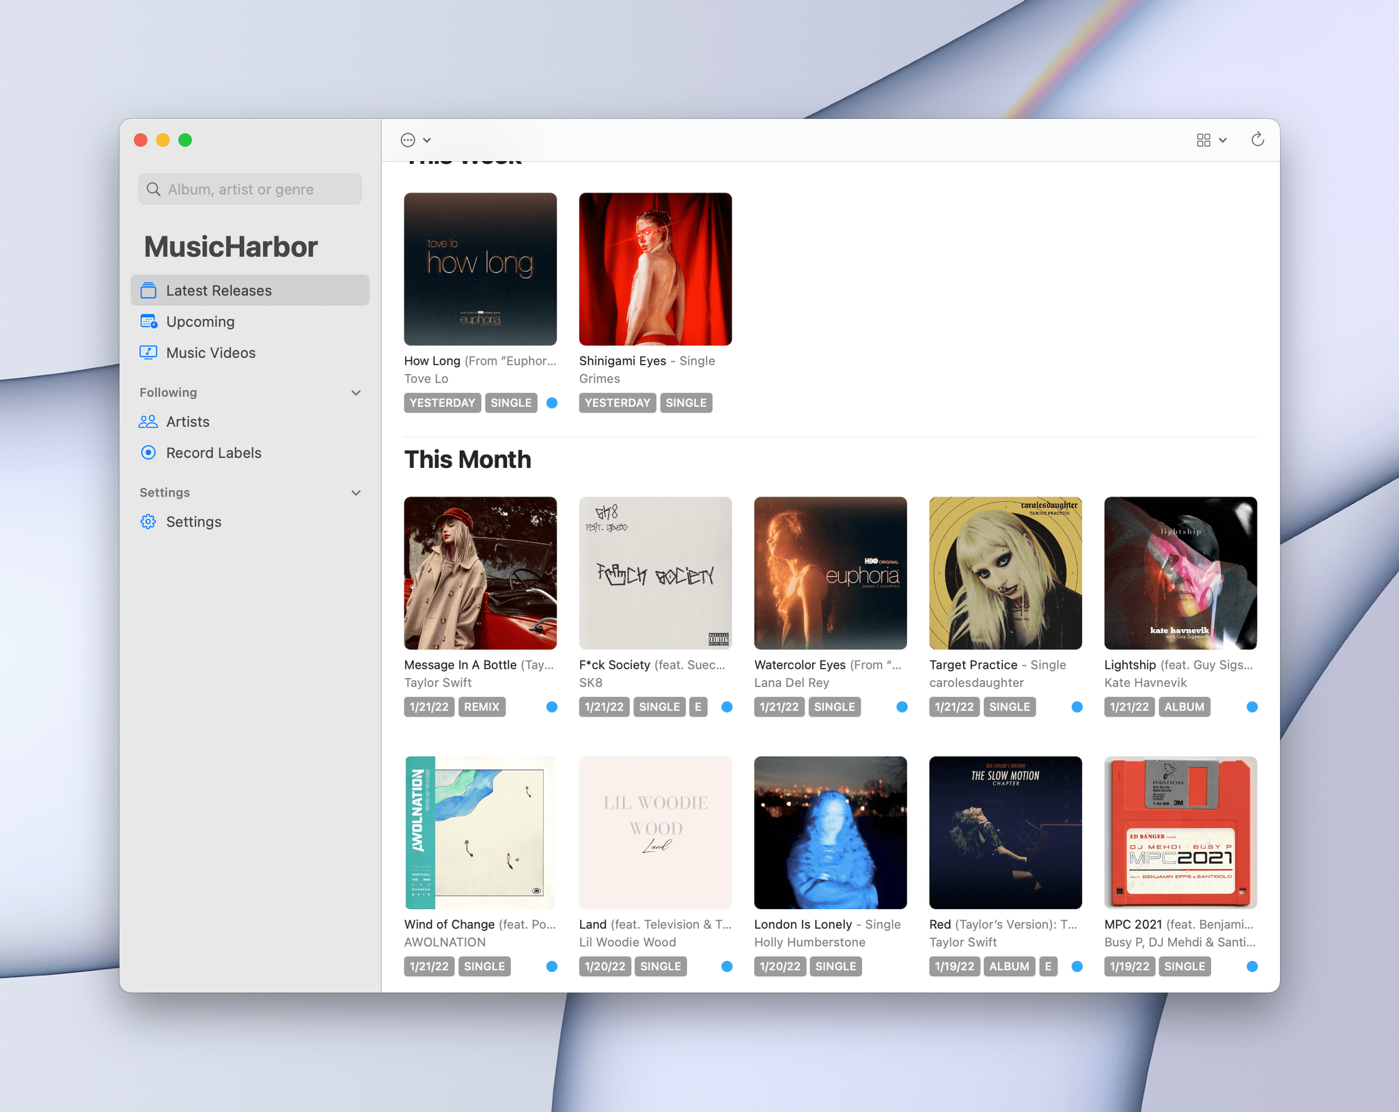Open Lil Woodie Wood Land artwork
The width and height of the screenshot is (1399, 1112).
pyautogui.click(x=655, y=833)
